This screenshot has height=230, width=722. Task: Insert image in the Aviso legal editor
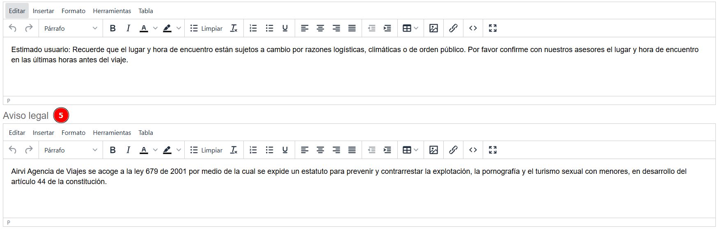point(433,150)
